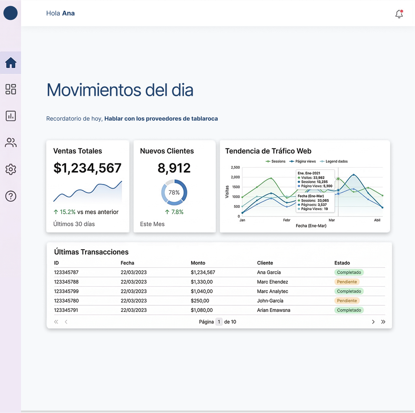This screenshot has height=413, width=415.
Task: Click client name John-García
Action: (x=270, y=301)
